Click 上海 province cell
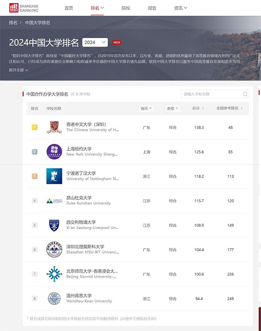Screen dimensions: 261x331 click(147, 152)
